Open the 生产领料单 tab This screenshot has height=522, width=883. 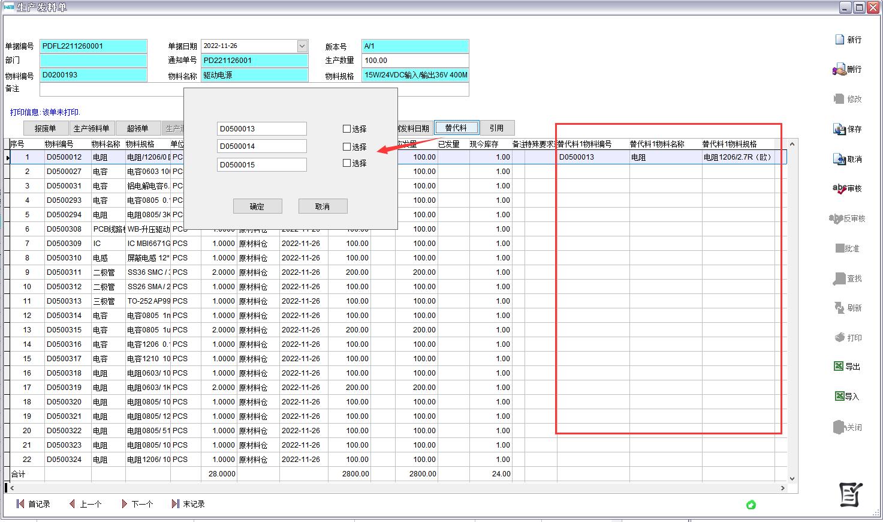click(91, 128)
